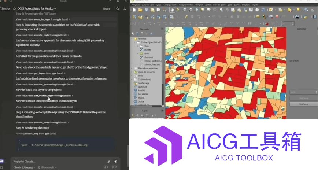Image resolution: width=318 pixels, height=170 pixels.
Task: Expand zoom_to_layer result in Claude
Action: point(43,19)
